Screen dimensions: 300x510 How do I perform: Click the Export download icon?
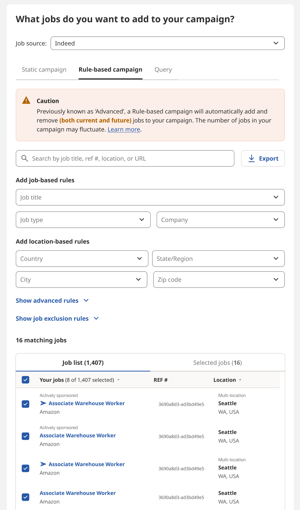(251, 159)
